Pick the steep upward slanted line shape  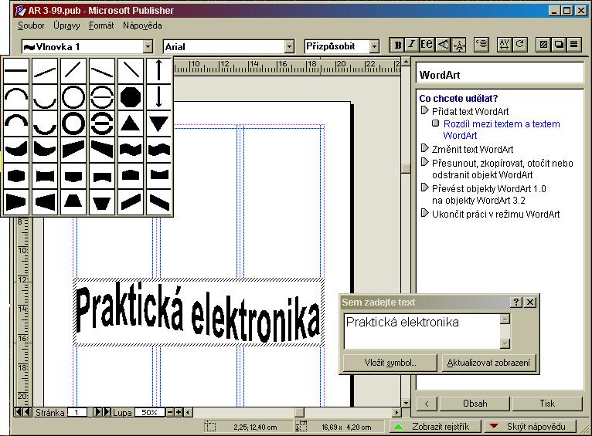click(x=73, y=70)
